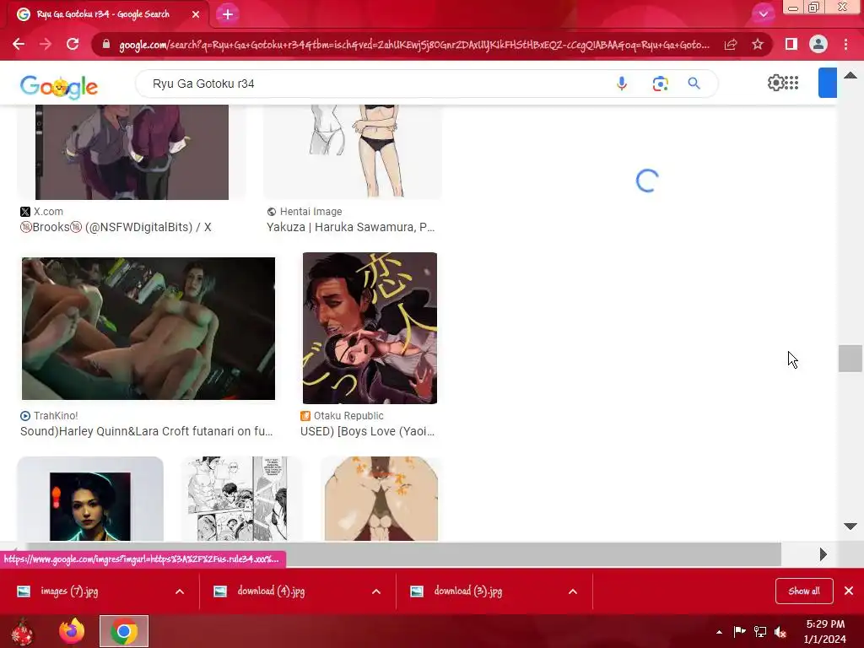Click the vertical scrollbar thumb
The image size is (864, 648).
[x=850, y=358]
